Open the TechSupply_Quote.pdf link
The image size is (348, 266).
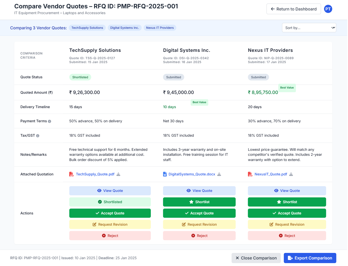pyautogui.click(x=95, y=174)
